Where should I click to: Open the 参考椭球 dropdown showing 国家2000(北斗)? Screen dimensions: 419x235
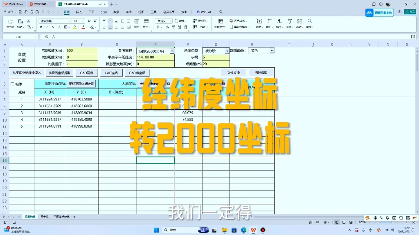[x=172, y=50]
